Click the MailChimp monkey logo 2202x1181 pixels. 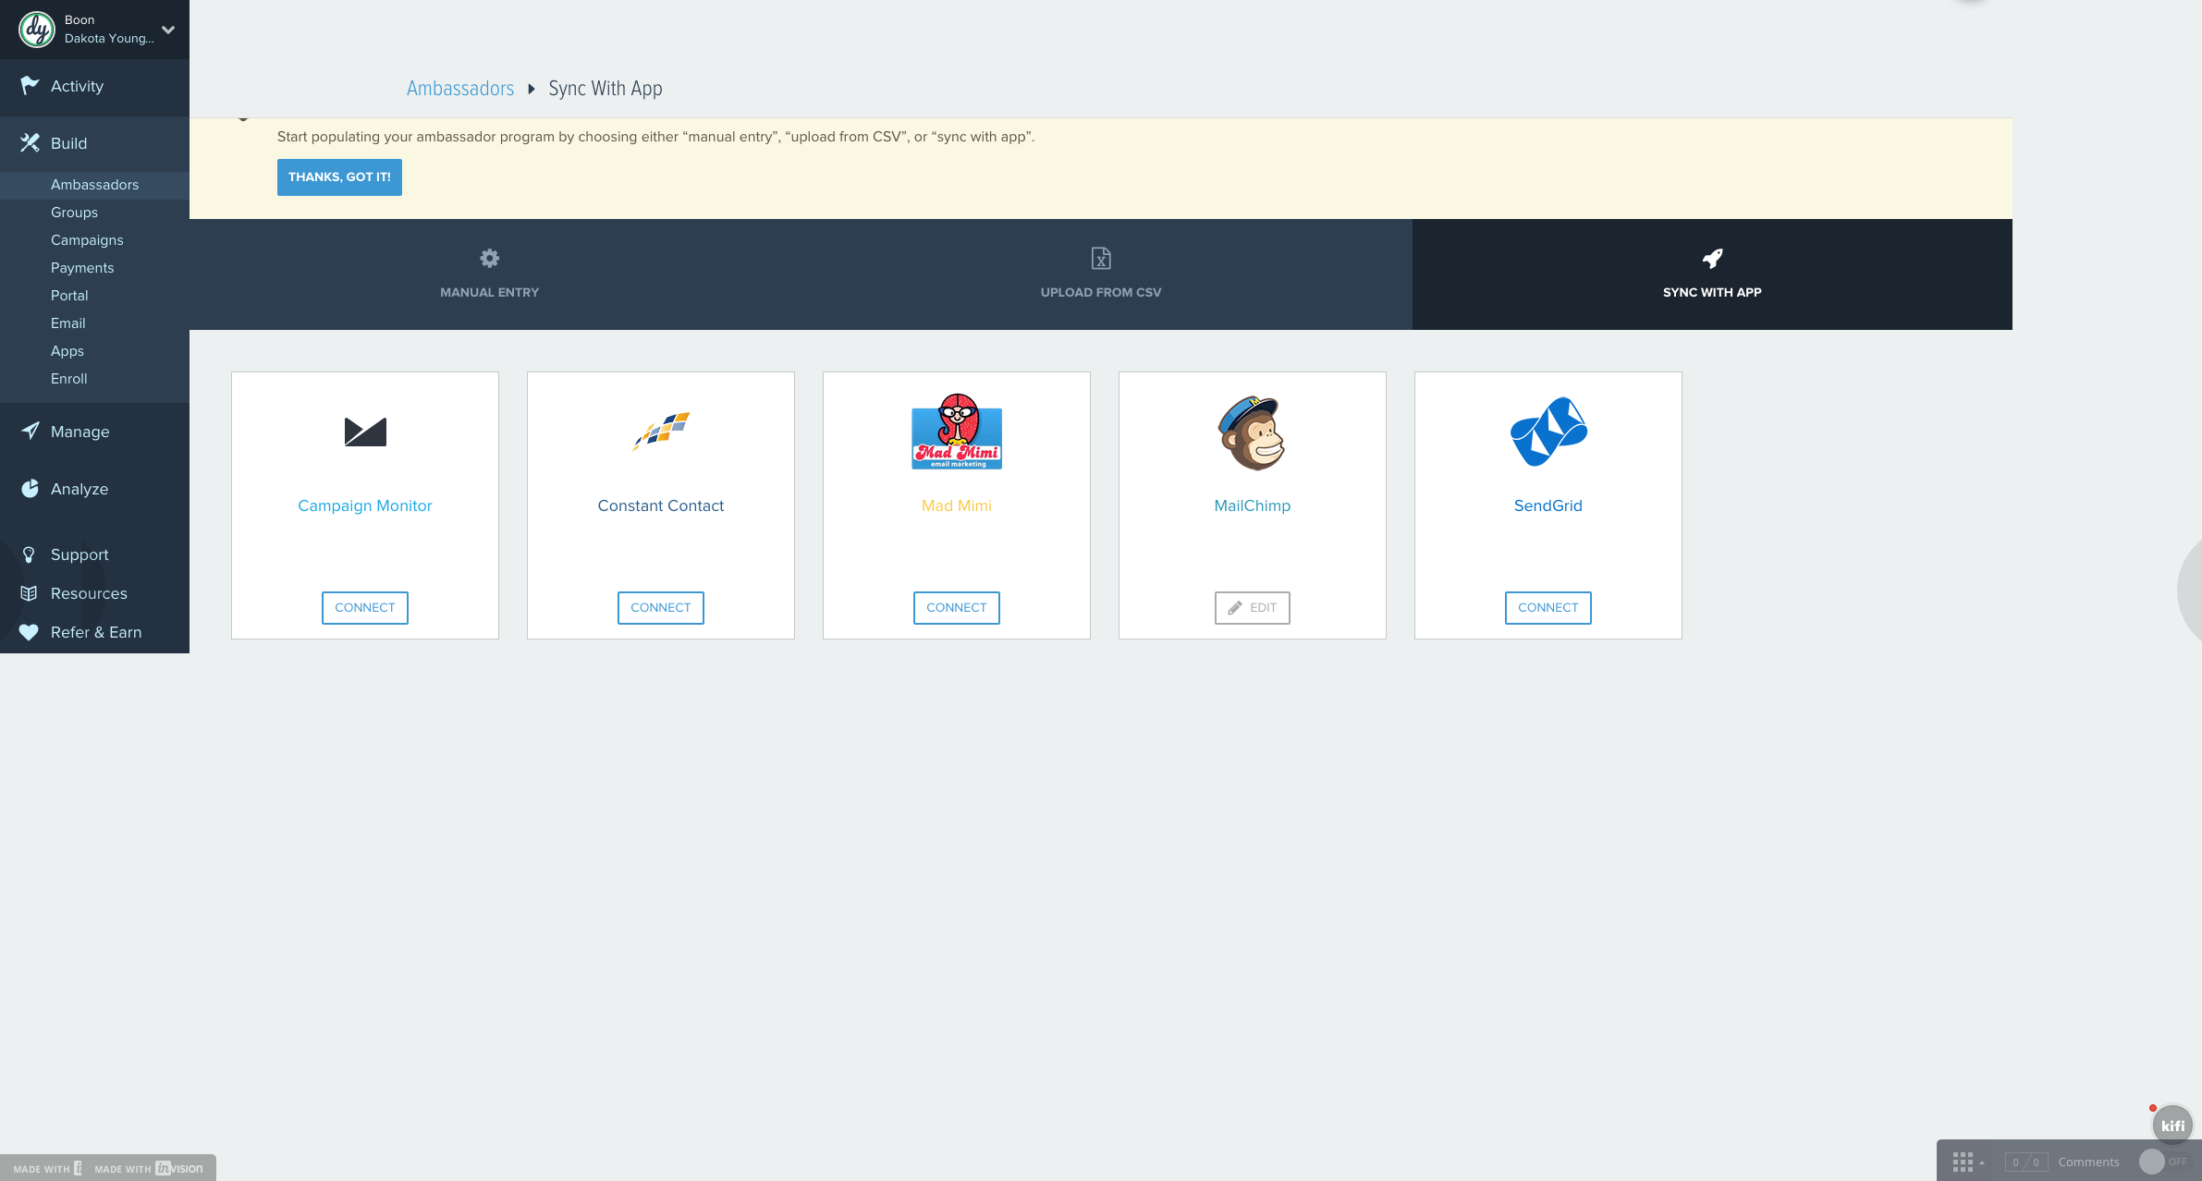click(x=1253, y=433)
